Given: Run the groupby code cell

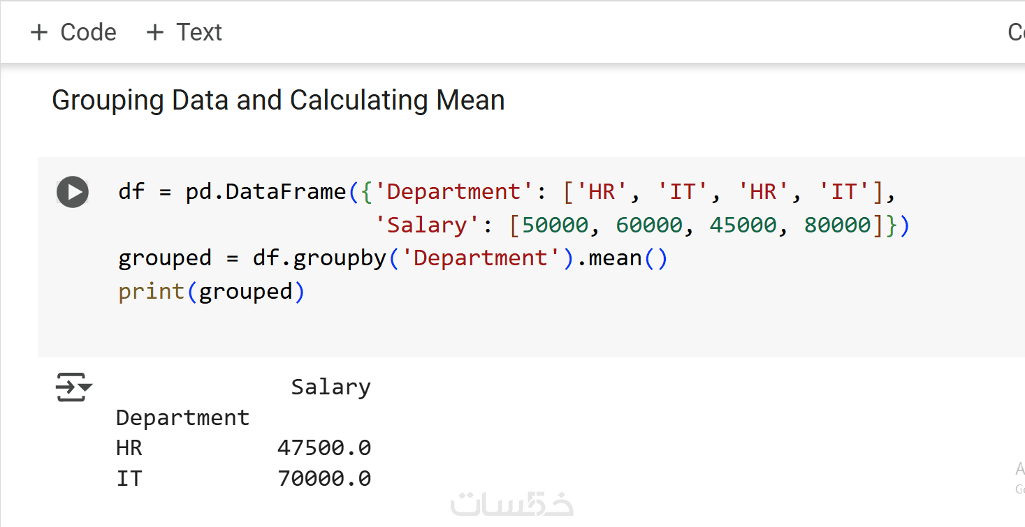Looking at the screenshot, I should coord(73,192).
